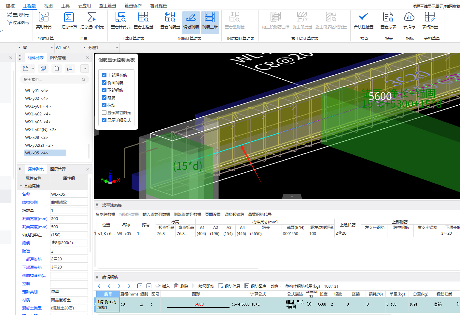
Task: Uncheck 上部通长筋 checkbox
Action: (104, 75)
